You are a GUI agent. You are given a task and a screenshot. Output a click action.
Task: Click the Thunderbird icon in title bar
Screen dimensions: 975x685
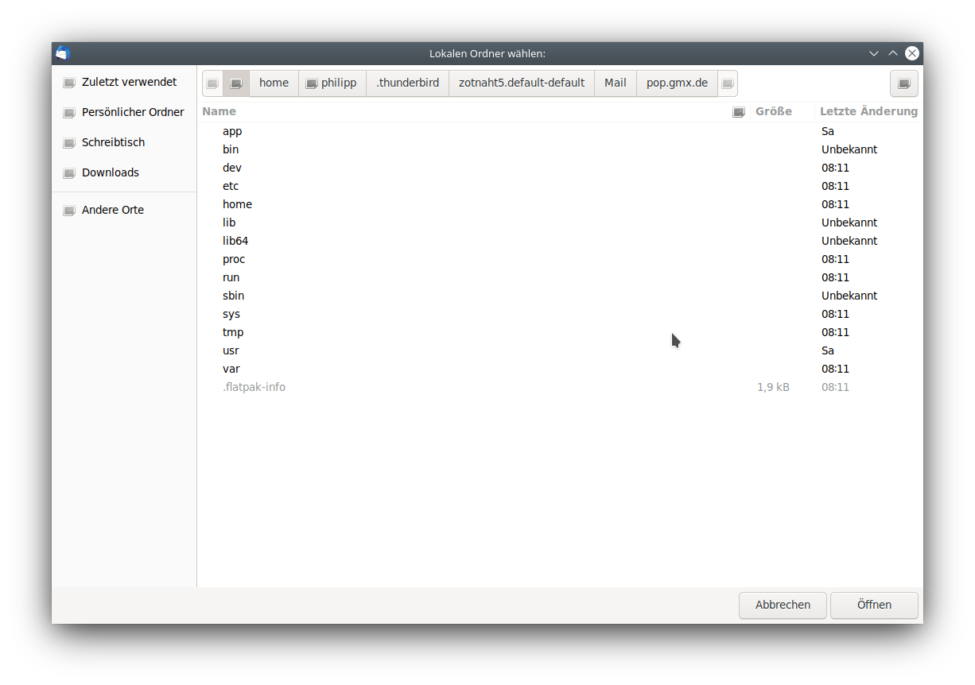point(64,53)
